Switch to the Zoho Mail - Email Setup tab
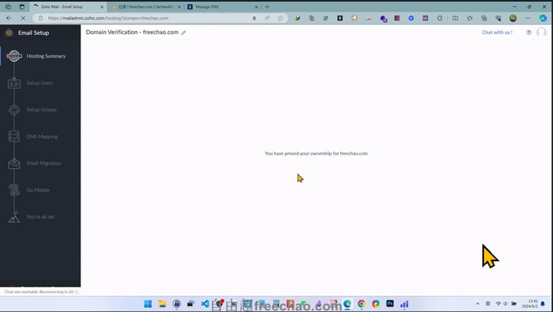The height and width of the screenshot is (312, 553). click(65, 7)
